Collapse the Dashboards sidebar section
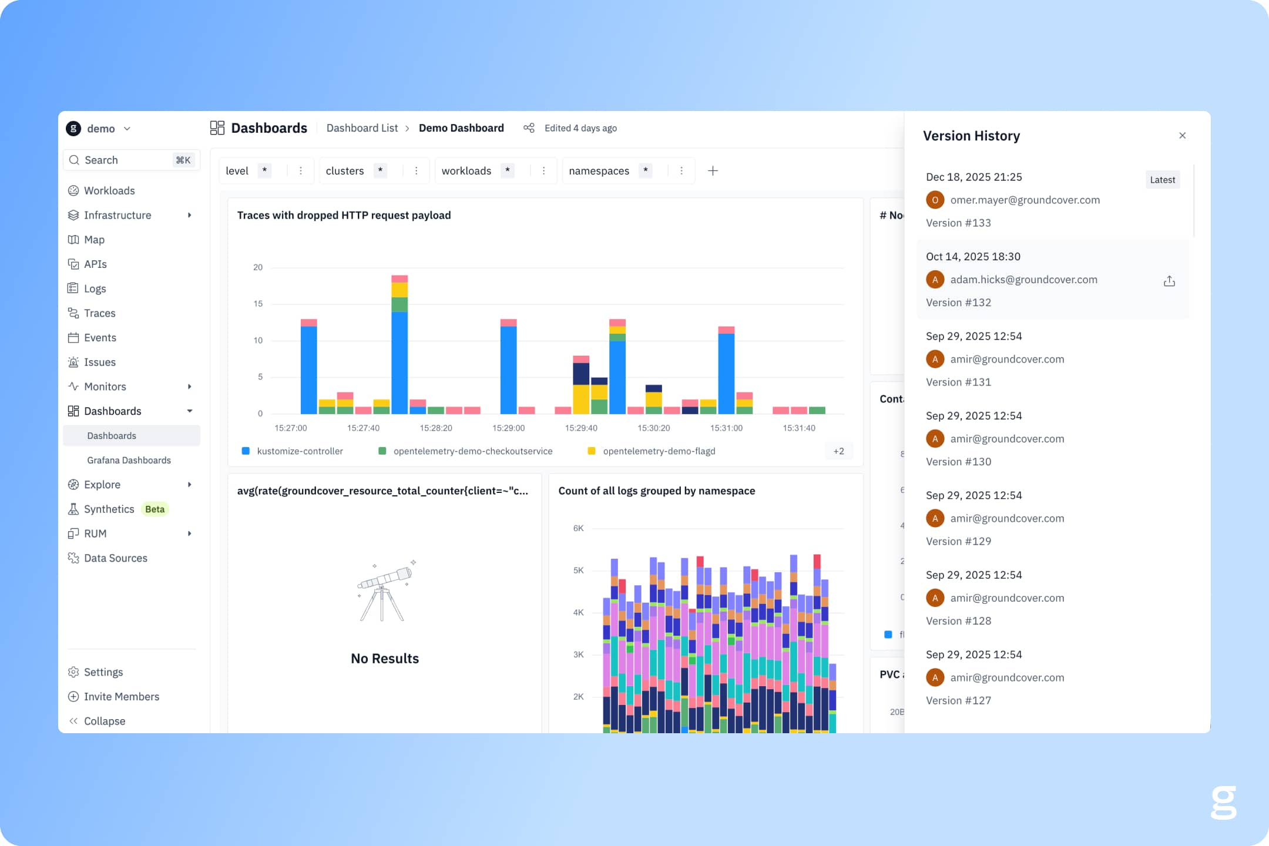The width and height of the screenshot is (1269, 846). click(189, 411)
